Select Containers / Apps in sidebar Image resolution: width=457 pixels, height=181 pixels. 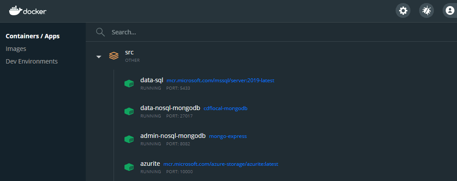click(x=33, y=36)
